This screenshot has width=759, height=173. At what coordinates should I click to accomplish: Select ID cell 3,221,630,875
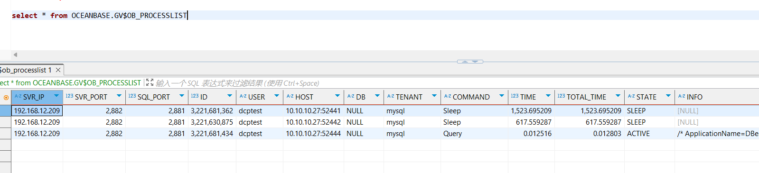click(x=212, y=122)
